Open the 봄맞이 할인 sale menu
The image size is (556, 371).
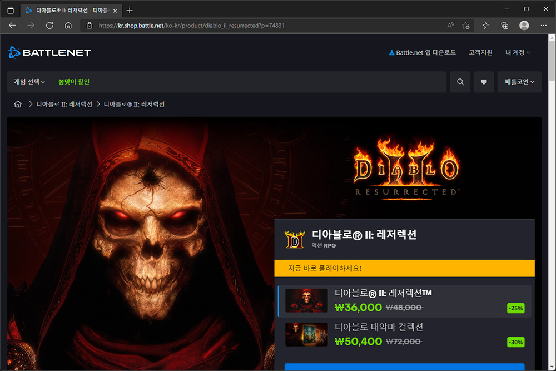[74, 82]
